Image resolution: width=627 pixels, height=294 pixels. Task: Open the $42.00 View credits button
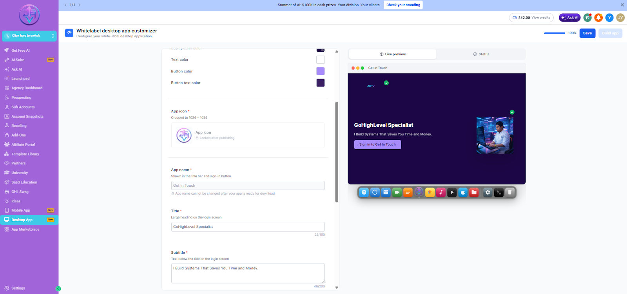531,18
